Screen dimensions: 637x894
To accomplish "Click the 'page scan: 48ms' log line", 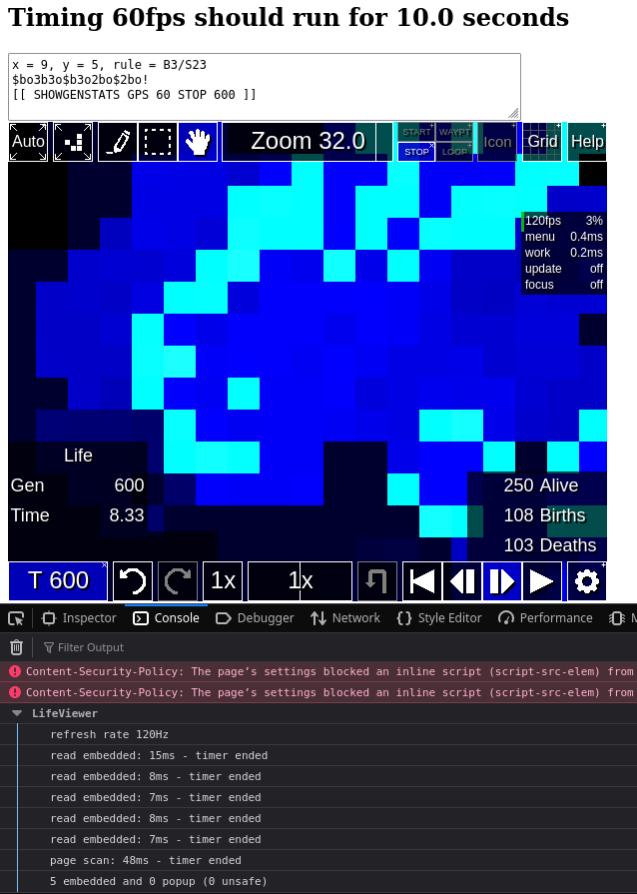I will (x=146, y=860).
